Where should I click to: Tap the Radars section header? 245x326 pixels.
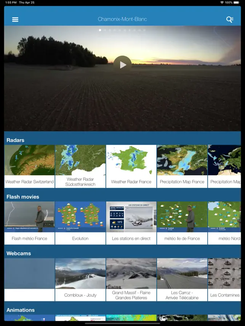[15, 140]
